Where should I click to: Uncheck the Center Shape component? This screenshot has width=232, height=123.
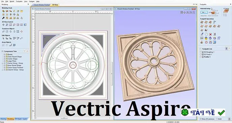pos(4,59)
